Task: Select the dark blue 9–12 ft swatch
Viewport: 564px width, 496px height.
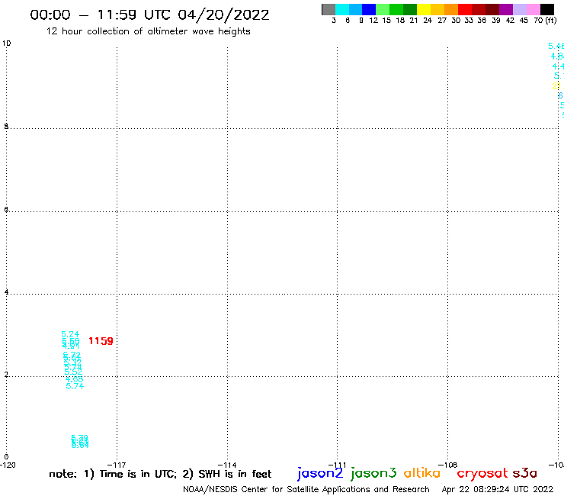Action: [x=369, y=9]
